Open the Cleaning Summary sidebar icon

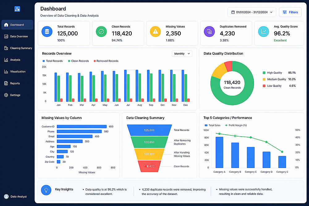click(6, 48)
